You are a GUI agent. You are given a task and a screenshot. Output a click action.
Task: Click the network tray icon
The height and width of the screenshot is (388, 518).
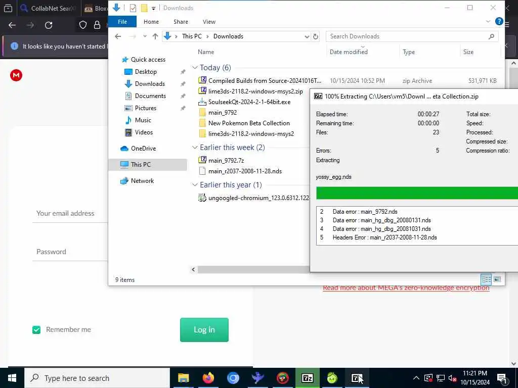click(441, 378)
